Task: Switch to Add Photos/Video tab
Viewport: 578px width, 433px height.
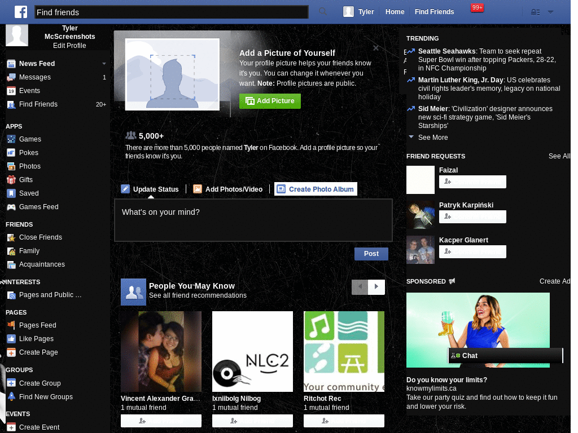Action: click(228, 189)
